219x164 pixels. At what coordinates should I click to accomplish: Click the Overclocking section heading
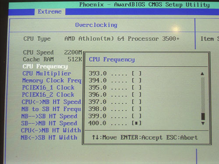[x=96, y=25]
